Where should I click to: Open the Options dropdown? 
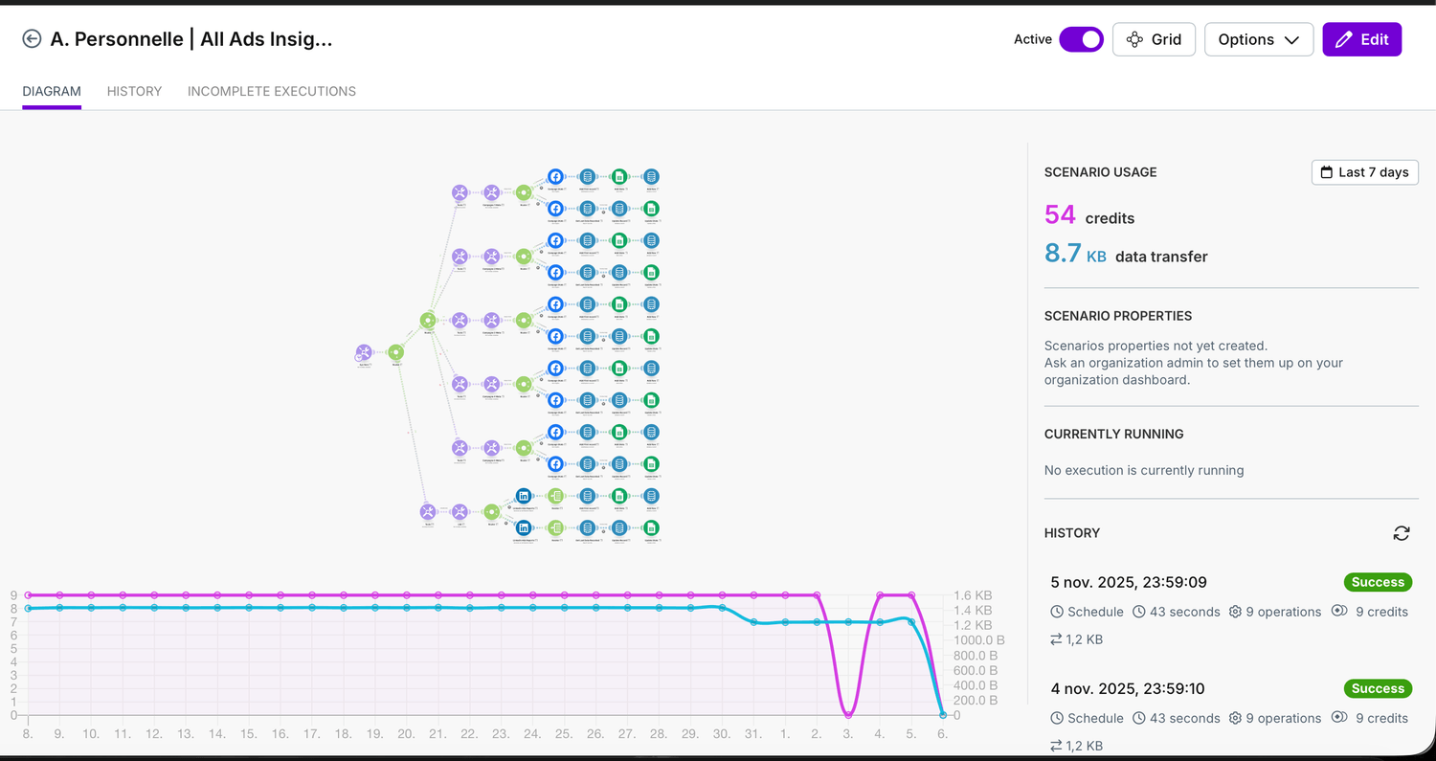(x=1258, y=39)
